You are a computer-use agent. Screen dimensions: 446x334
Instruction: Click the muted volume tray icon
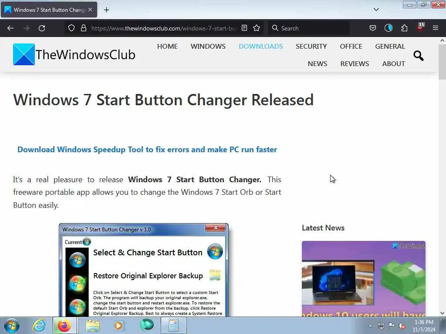click(x=402, y=326)
